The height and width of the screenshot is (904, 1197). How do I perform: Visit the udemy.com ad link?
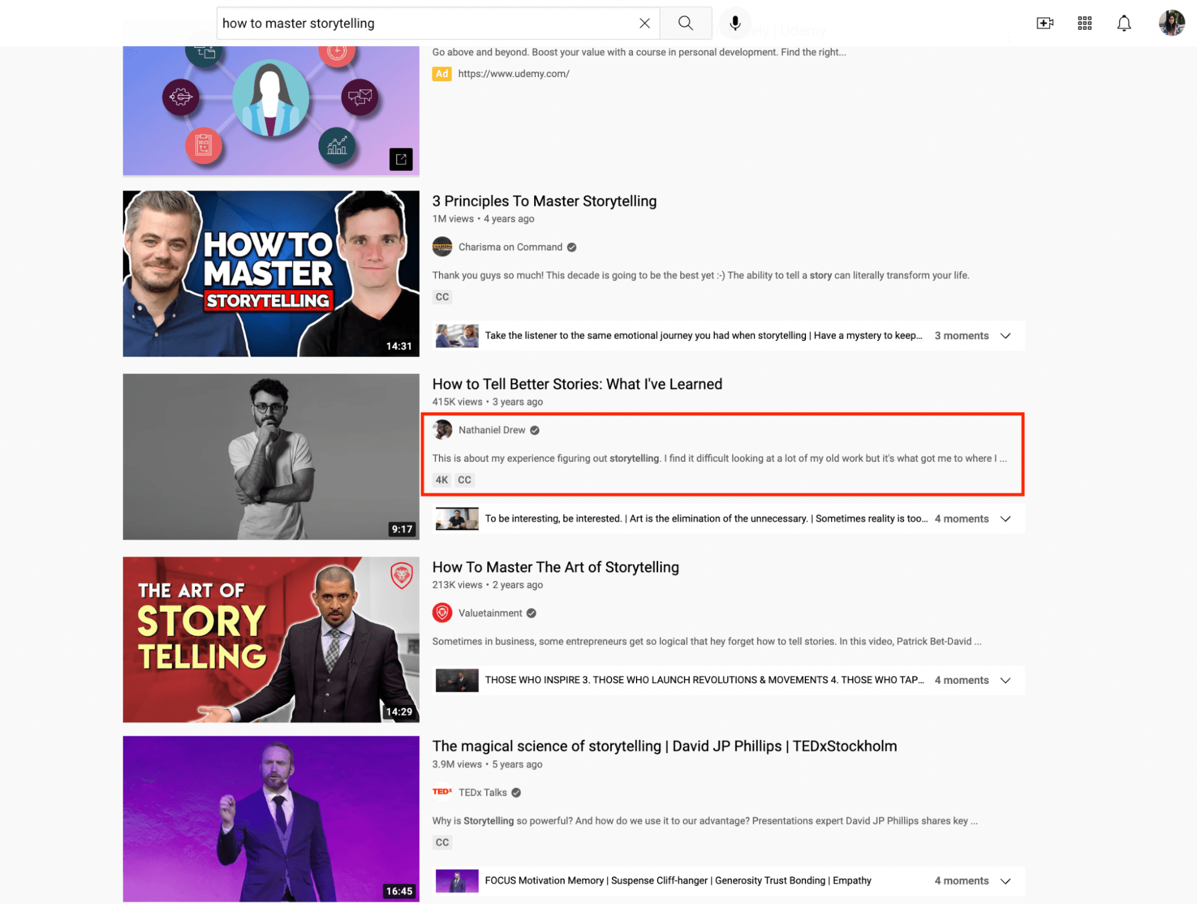513,74
